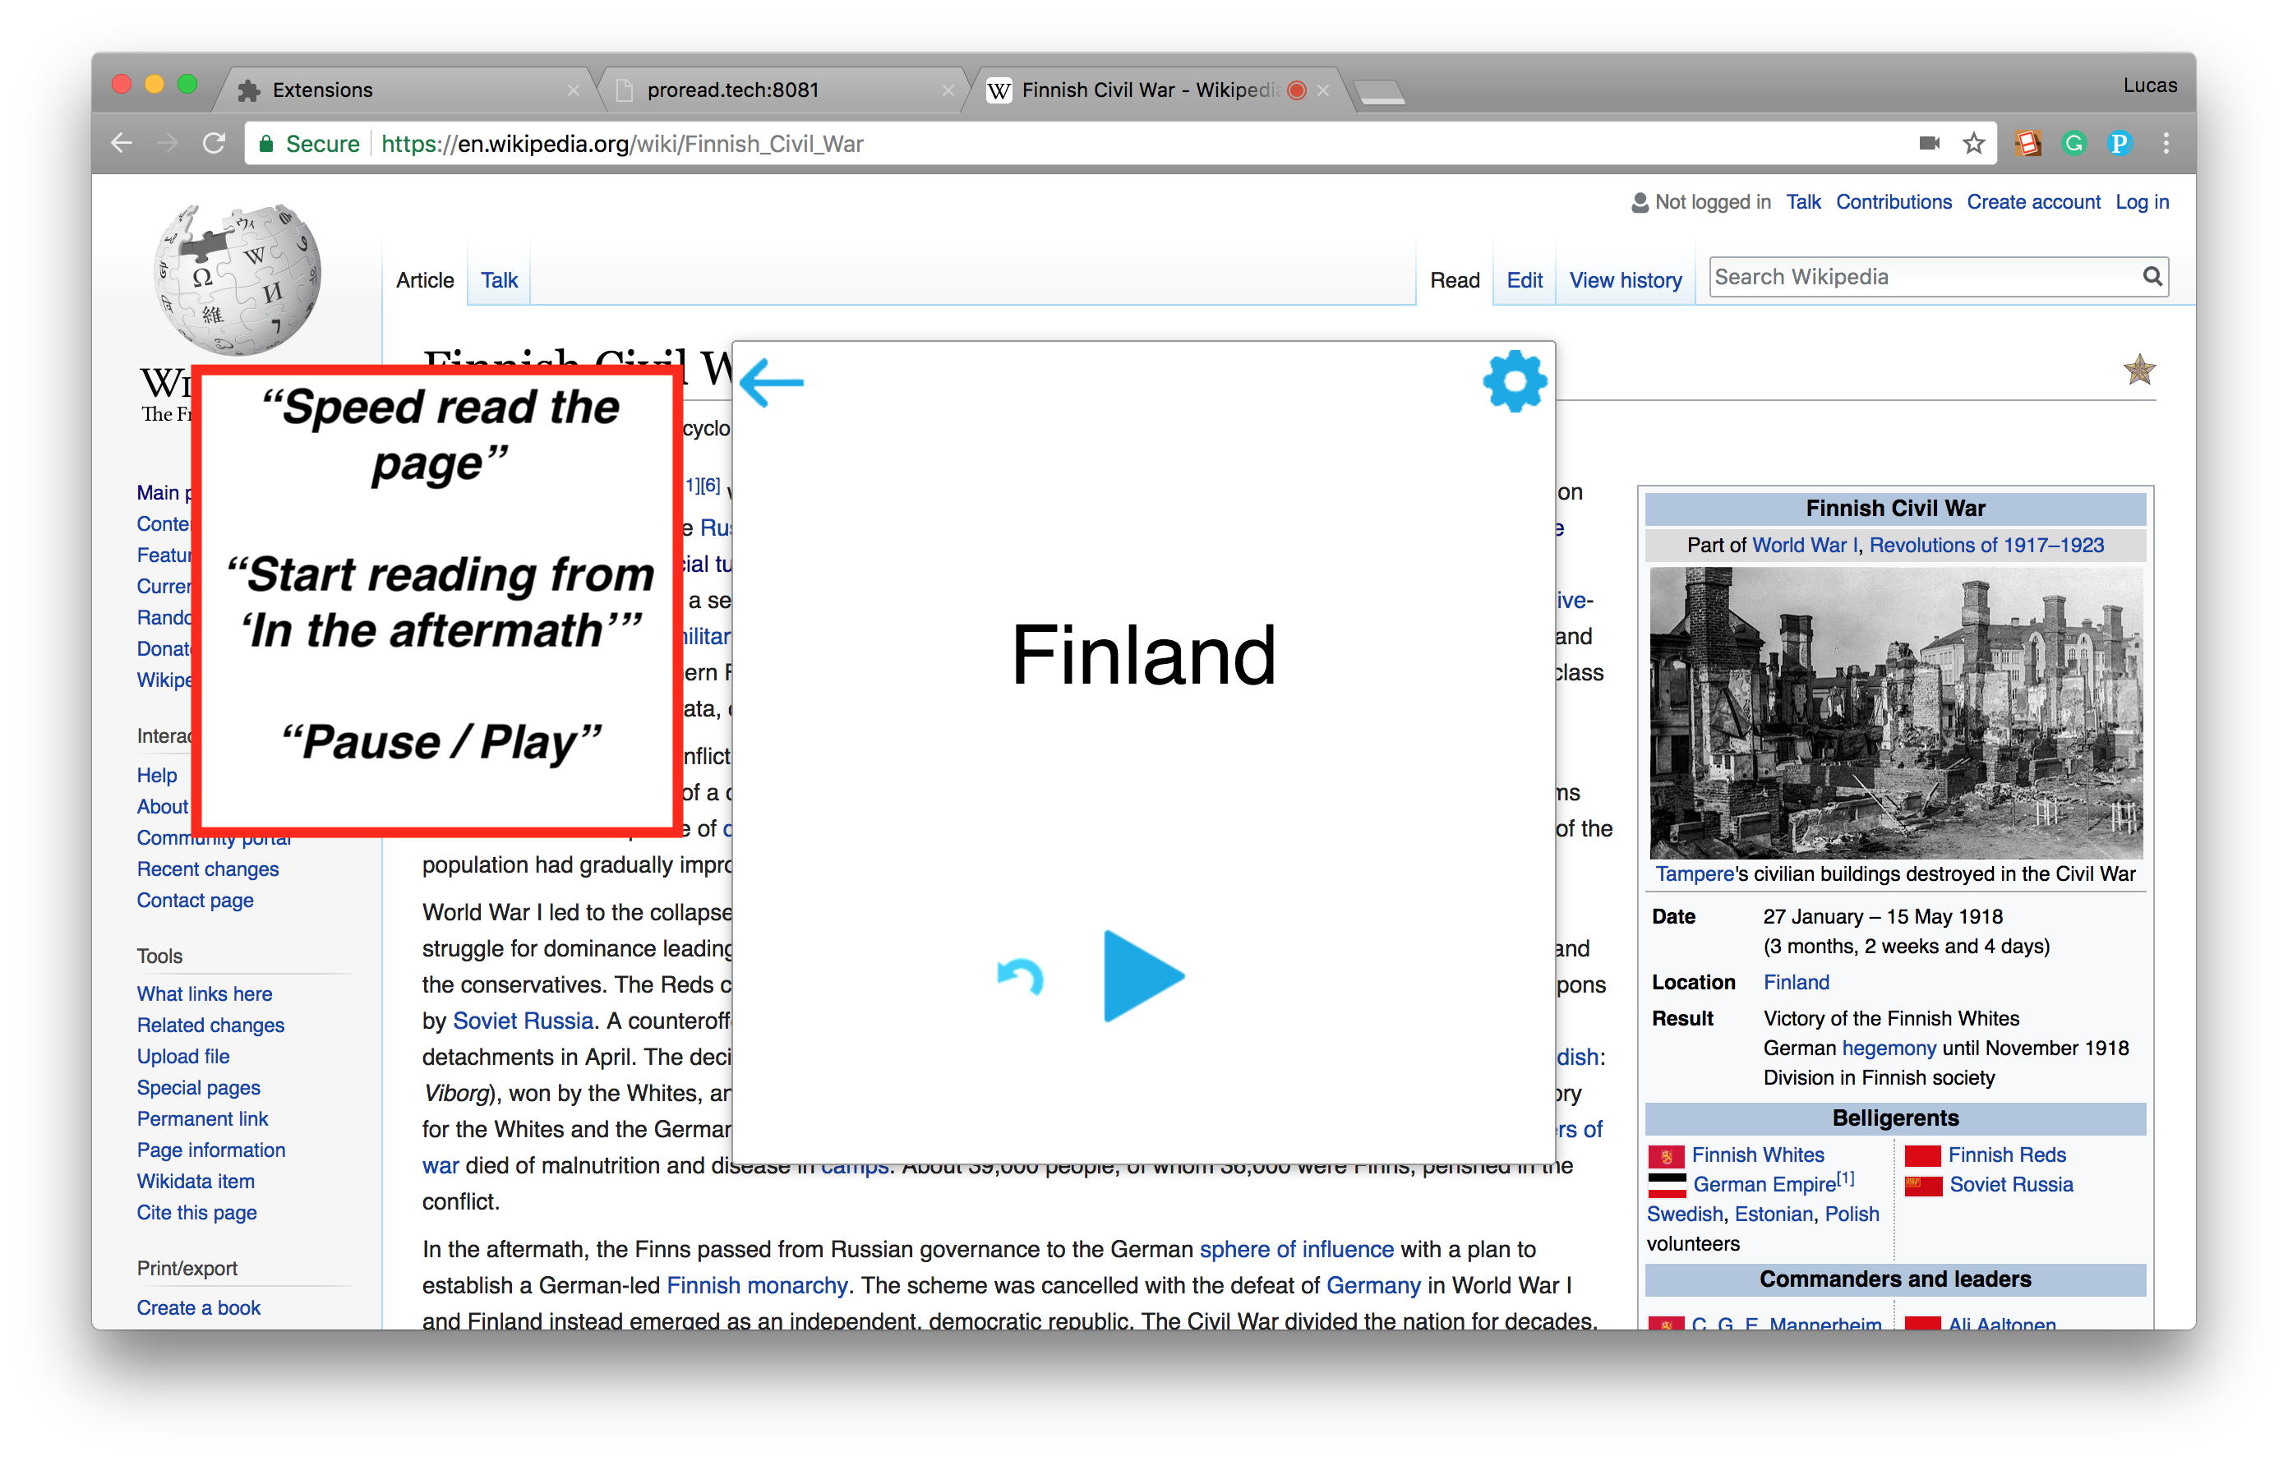Open the Soviet Russia link in article
The height and width of the screenshot is (1461, 2288).
(x=523, y=1021)
